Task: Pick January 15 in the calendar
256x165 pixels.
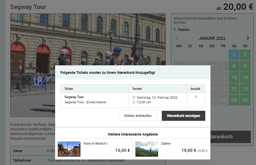Action: [234, 77]
